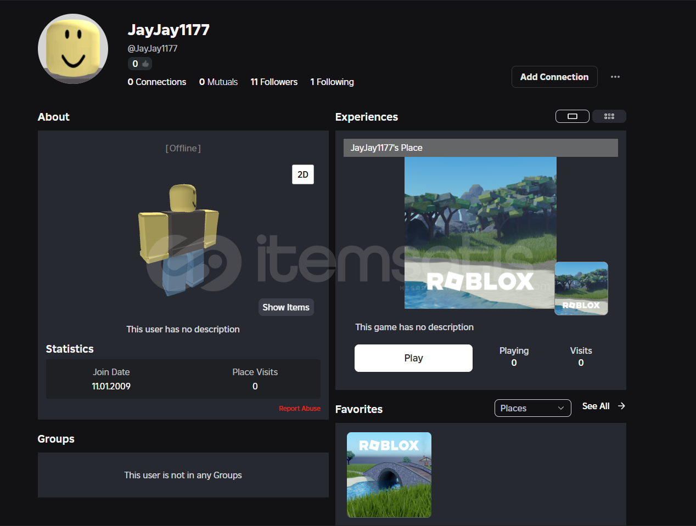696x526 pixels.
Task: Click the JayJay1177's Place title bar
Action: pyautogui.click(x=481, y=148)
